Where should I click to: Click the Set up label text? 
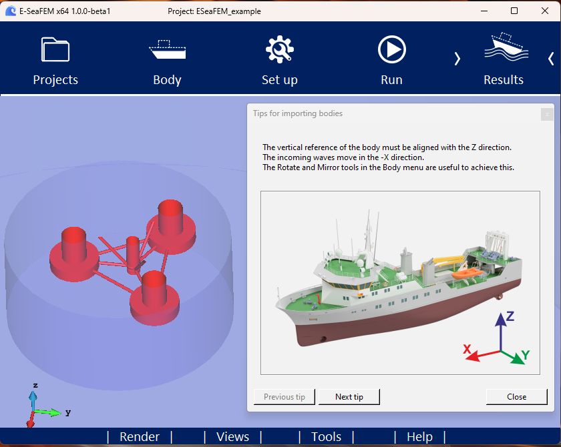click(x=280, y=80)
